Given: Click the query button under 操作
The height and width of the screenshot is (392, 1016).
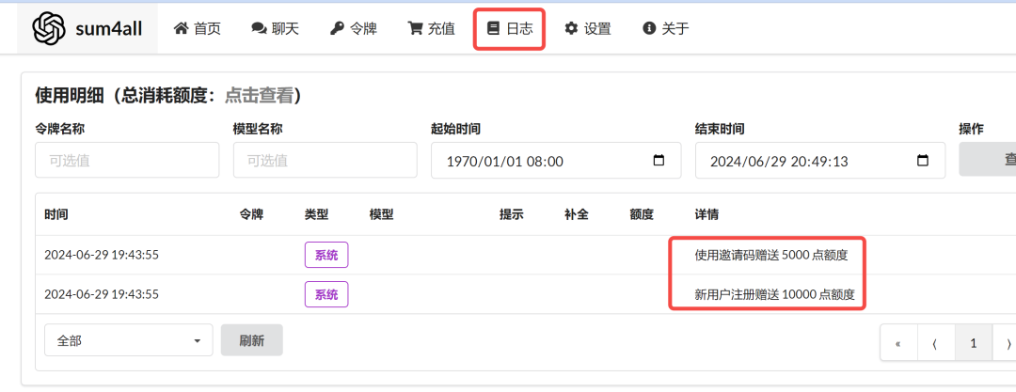Looking at the screenshot, I should click(988, 160).
